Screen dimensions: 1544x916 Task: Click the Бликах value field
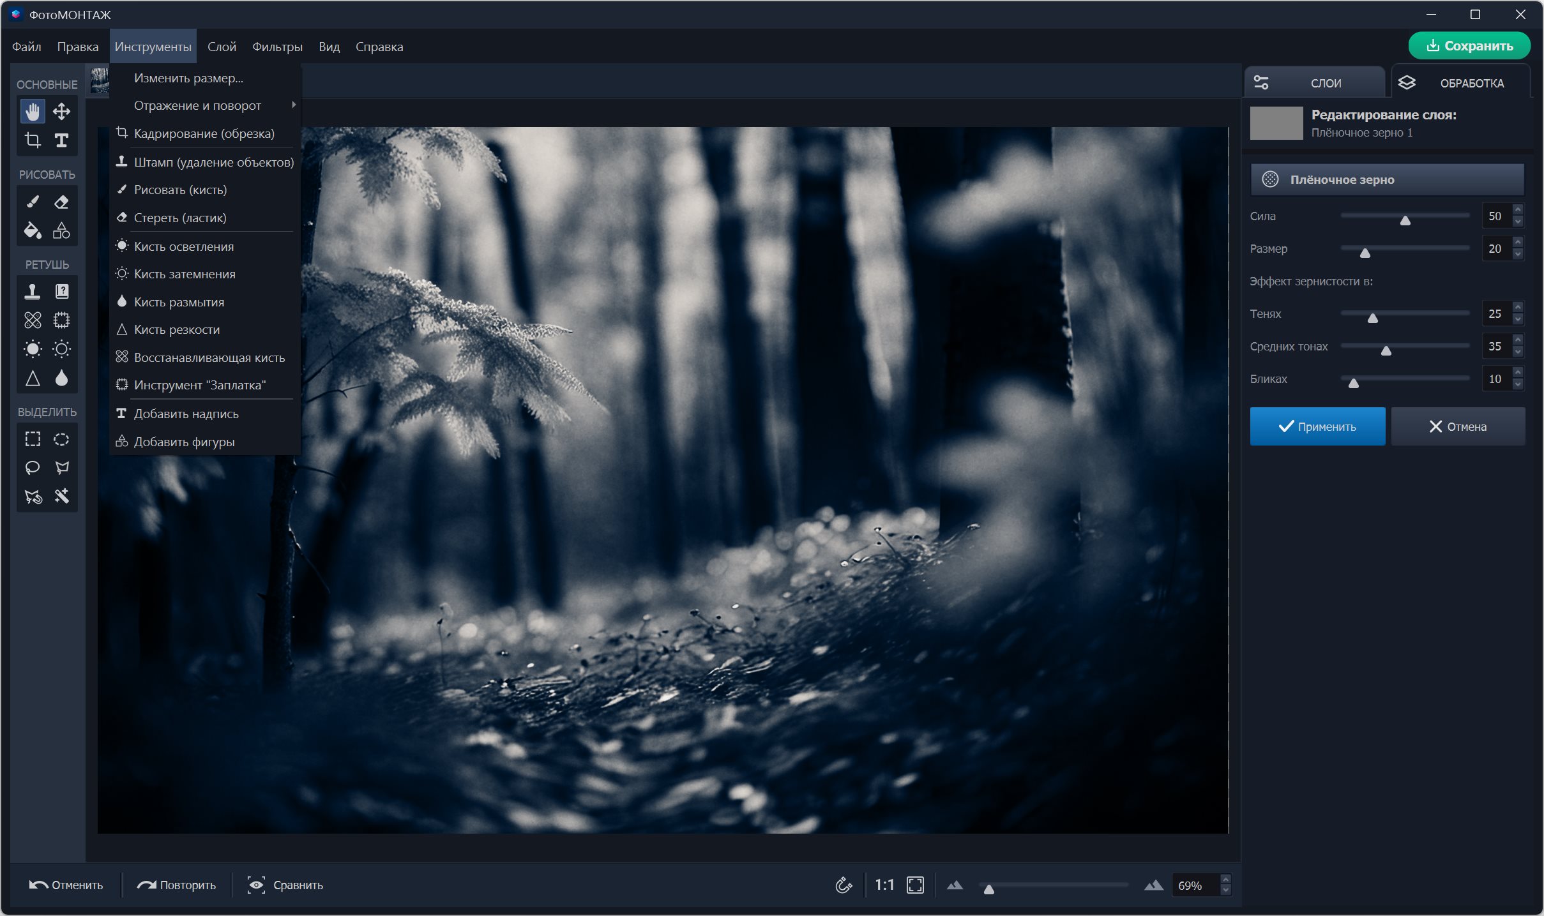(x=1494, y=379)
